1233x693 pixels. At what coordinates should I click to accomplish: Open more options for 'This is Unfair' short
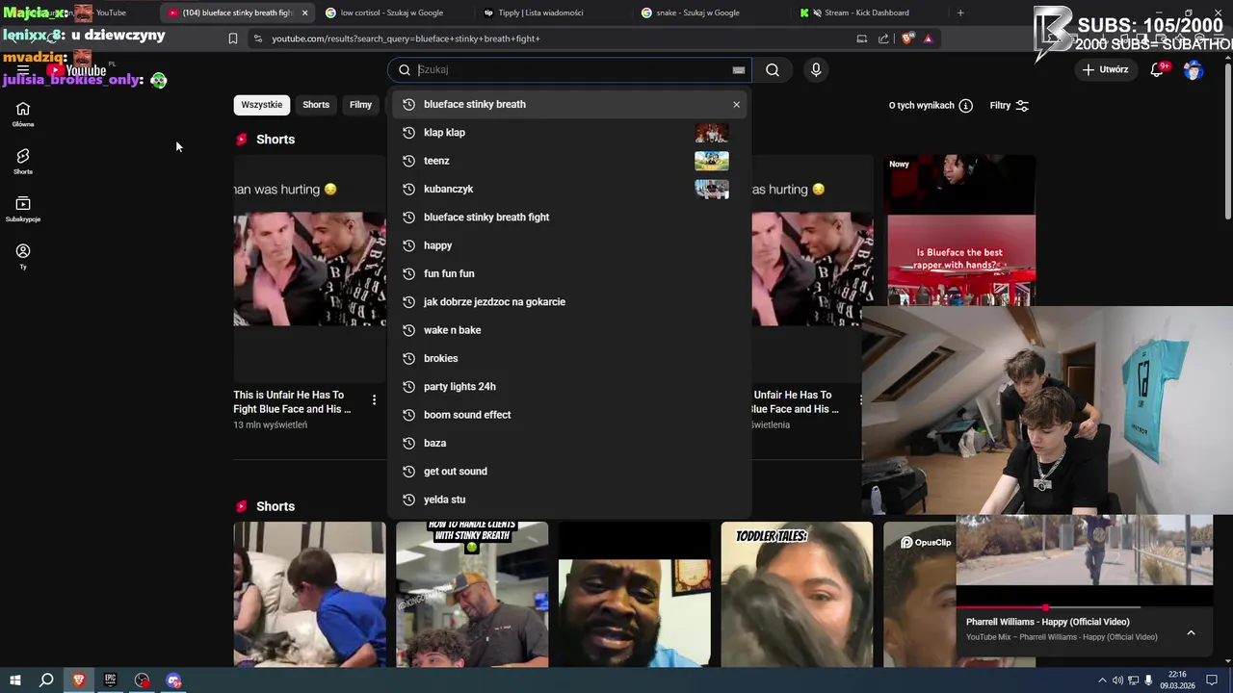(x=374, y=399)
